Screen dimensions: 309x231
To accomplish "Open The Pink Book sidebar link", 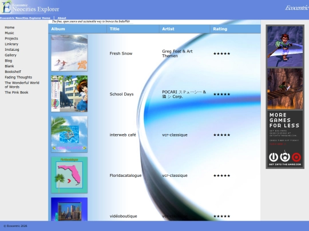I will point(17,92).
